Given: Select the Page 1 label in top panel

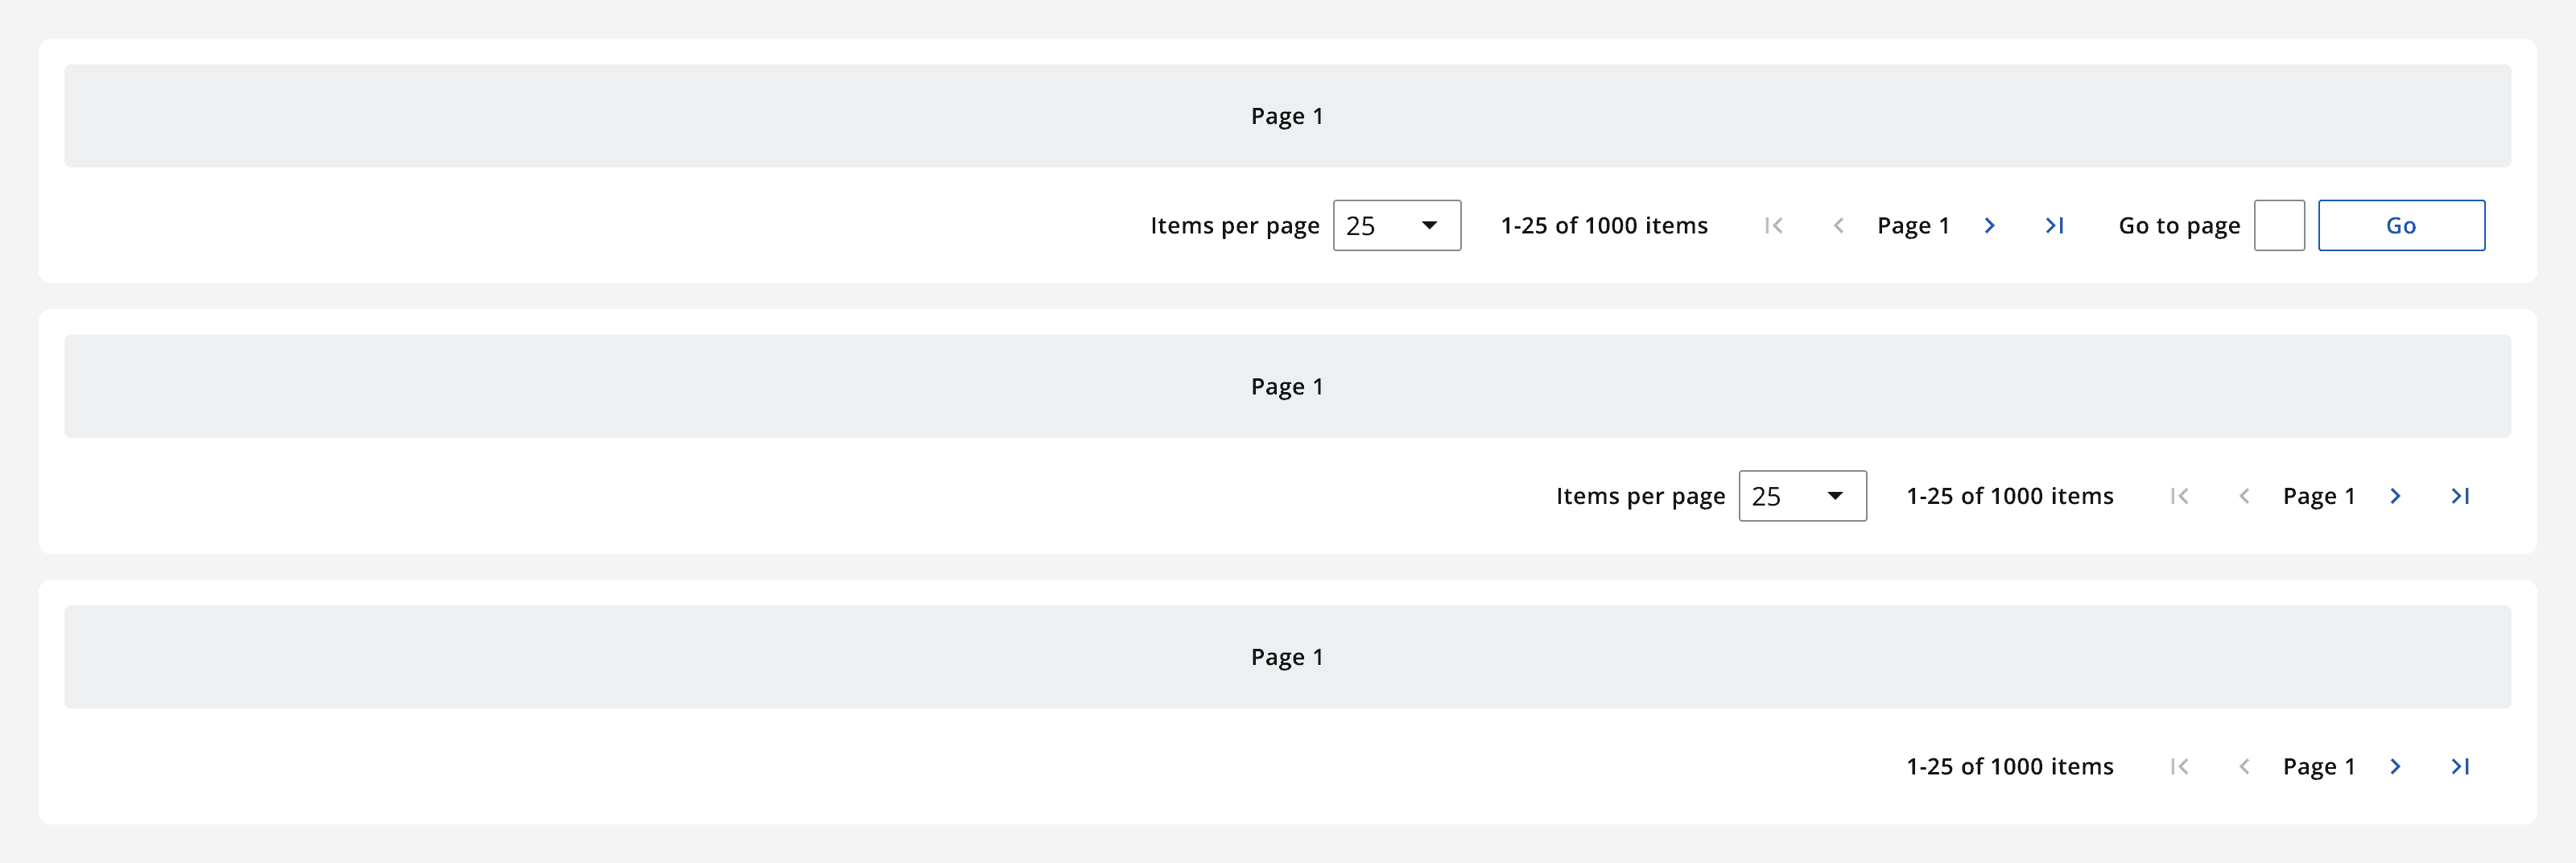Looking at the screenshot, I should click(x=1287, y=115).
